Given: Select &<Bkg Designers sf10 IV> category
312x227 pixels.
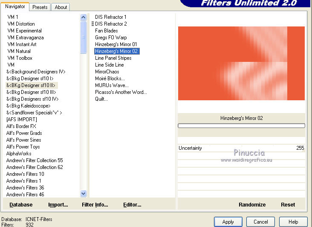Looking at the screenshot, I should pos(32,99).
